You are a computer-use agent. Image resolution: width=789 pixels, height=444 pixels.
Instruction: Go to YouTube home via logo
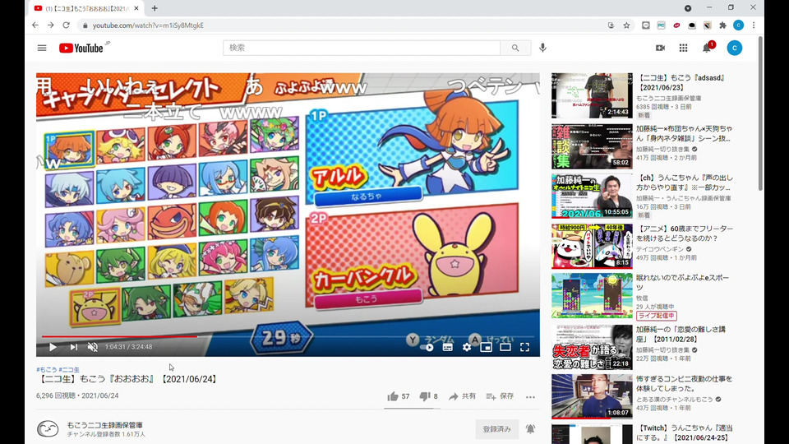[81, 48]
